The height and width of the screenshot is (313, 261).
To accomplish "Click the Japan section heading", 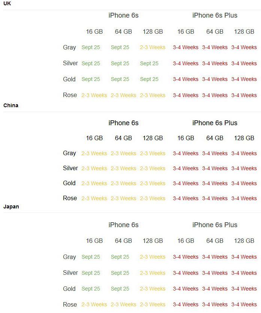I will pyautogui.click(x=11, y=207).
